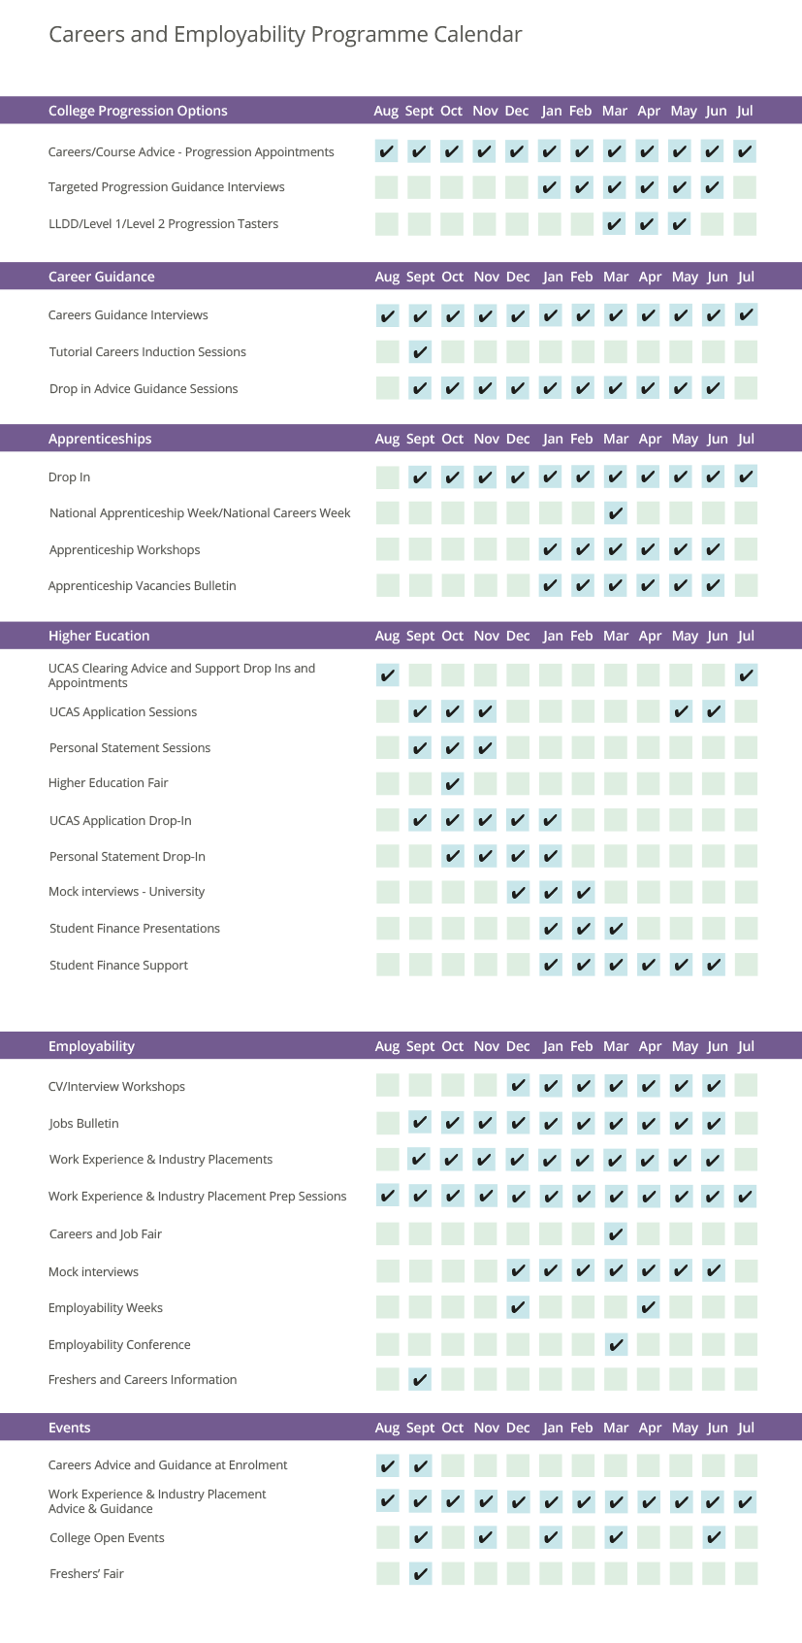
Task: Uncheck the Freshers' Fair September box
Action: coord(420,1574)
